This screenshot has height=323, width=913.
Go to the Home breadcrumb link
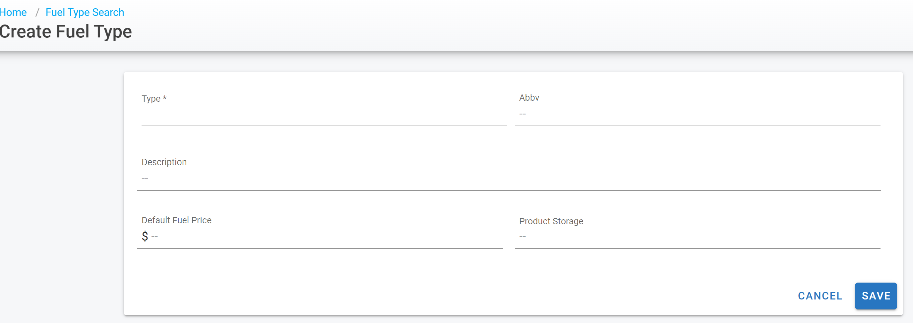pyautogui.click(x=13, y=12)
